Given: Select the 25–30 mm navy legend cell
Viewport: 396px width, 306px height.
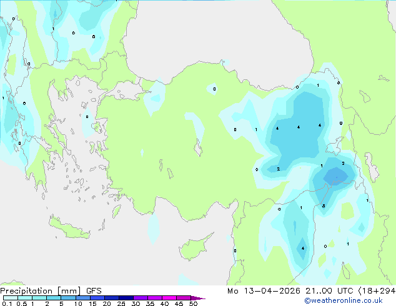Looking at the screenshot, I should pos(126,298).
